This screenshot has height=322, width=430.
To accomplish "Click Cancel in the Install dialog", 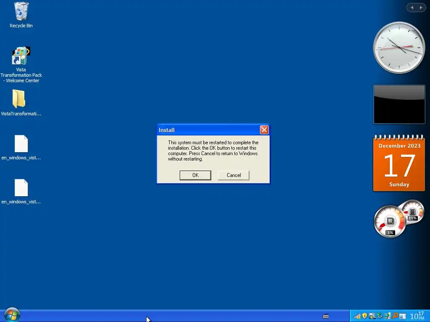I will coord(233,175).
